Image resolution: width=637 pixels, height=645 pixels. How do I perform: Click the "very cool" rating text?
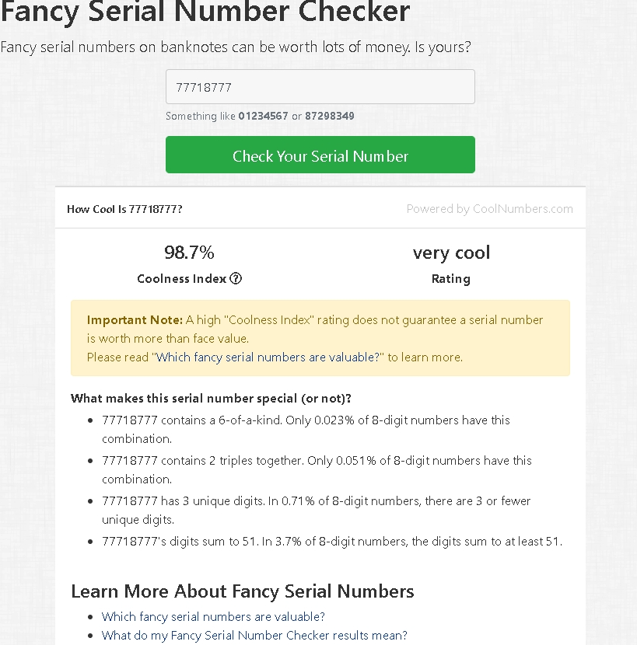click(451, 253)
